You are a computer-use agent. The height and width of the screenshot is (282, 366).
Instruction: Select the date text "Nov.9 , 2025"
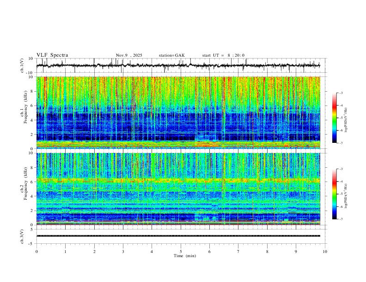129,55
